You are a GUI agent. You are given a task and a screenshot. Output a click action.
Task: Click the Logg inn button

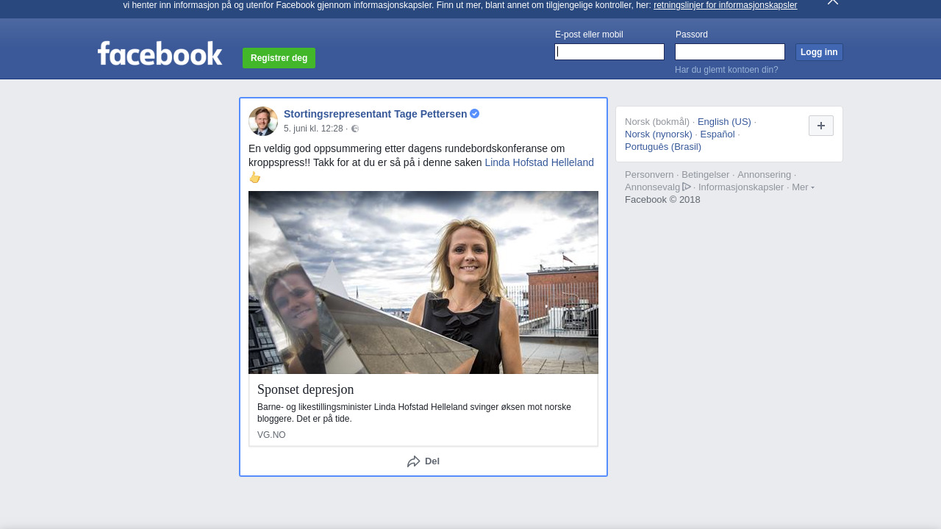pyautogui.click(x=819, y=52)
